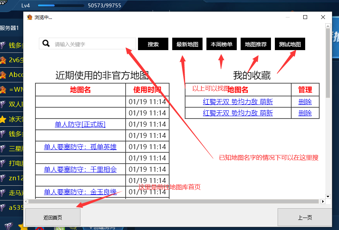Click the 近期使用的非官方地图 heading
Viewport: 339px width, 230px height.
[102, 75]
